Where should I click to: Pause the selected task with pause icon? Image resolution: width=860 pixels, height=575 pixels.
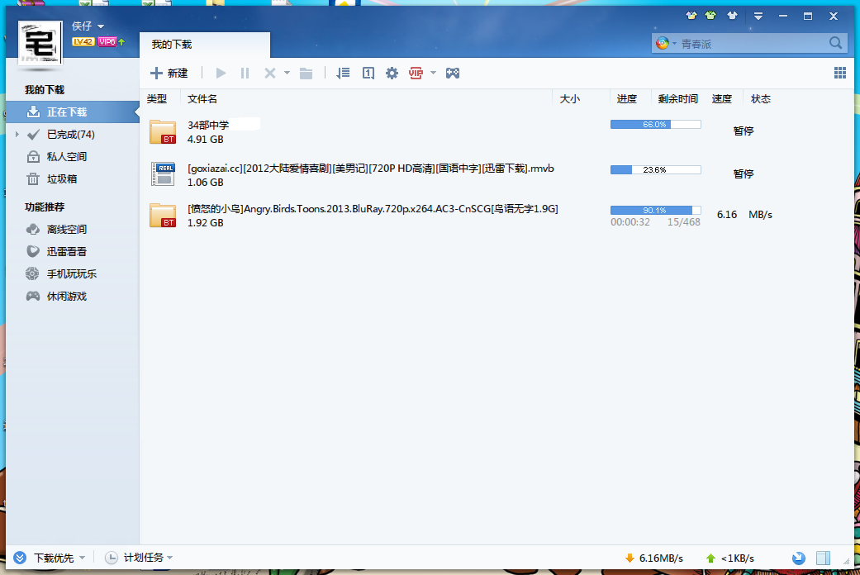(x=245, y=73)
